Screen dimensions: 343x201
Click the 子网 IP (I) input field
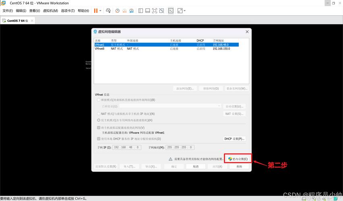(127, 147)
